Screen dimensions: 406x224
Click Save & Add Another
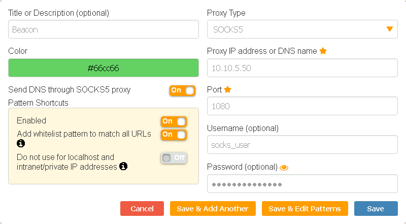coord(213,209)
